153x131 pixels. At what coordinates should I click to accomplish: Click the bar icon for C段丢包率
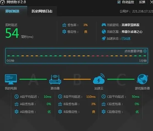103,104
